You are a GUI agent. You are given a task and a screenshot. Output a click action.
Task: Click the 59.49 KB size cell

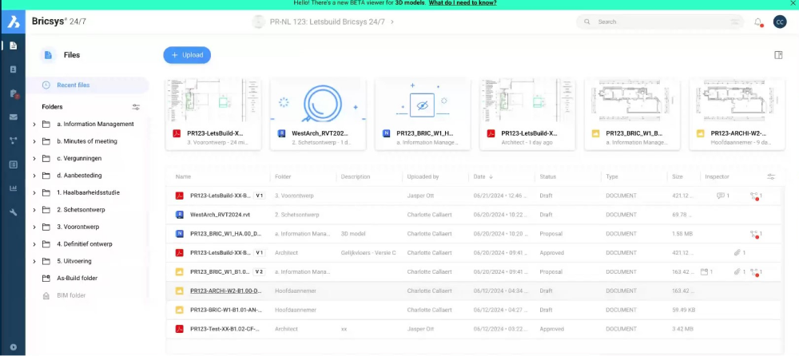pyautogui.click(x=683, y=310)
